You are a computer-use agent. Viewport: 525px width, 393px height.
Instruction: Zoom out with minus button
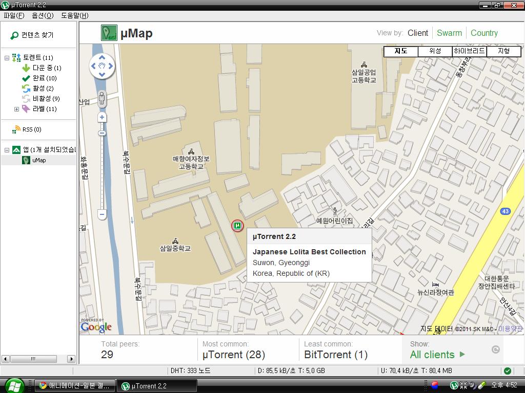[x=102, y=214]
